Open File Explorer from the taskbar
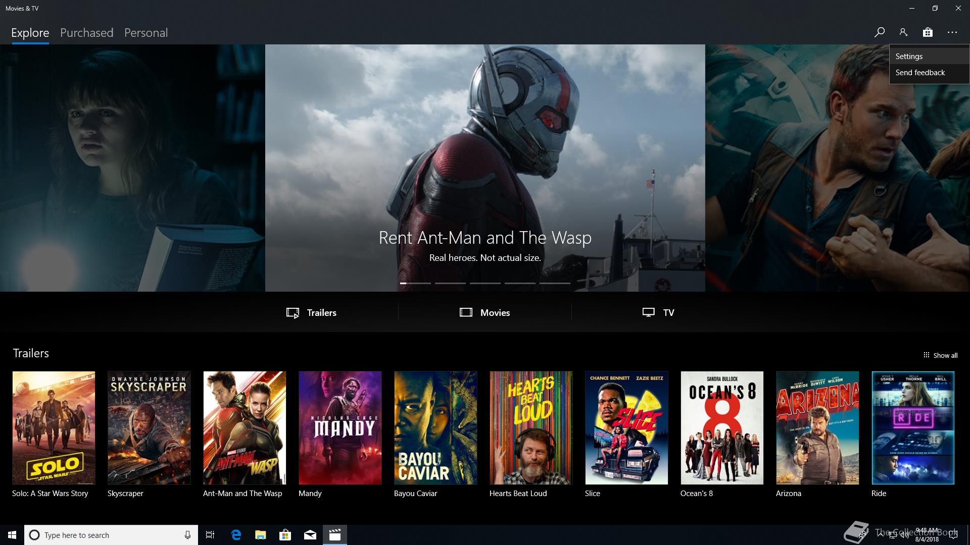The width and height of the screenshot is (970, 545). click(261, 535)
